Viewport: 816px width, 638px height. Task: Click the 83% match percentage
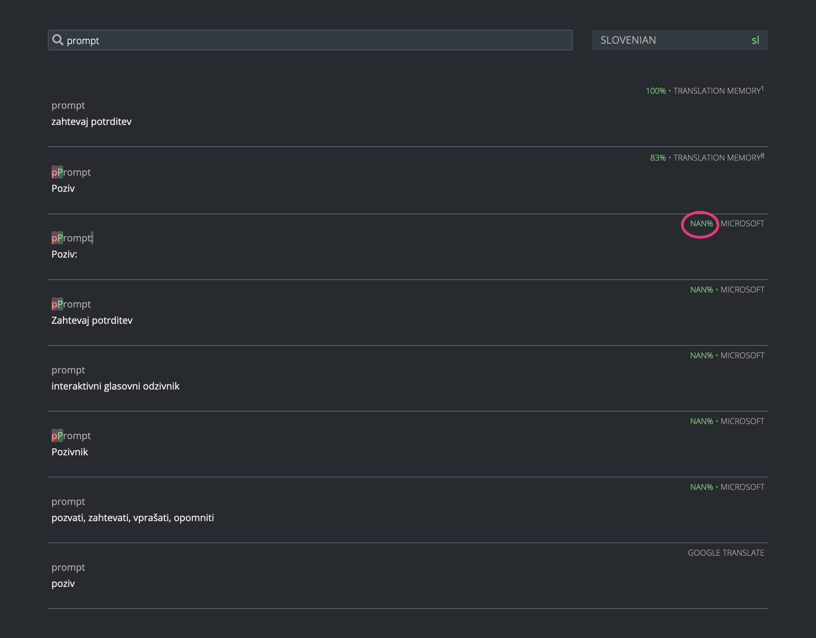[658, 157]
